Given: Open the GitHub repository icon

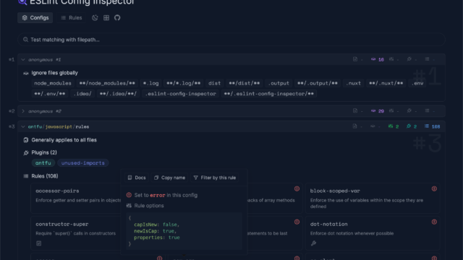Looking at the screenshot, I should coord(117,17).
